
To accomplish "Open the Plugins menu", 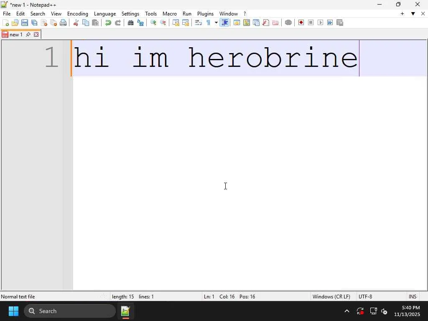I will (205, 14).
